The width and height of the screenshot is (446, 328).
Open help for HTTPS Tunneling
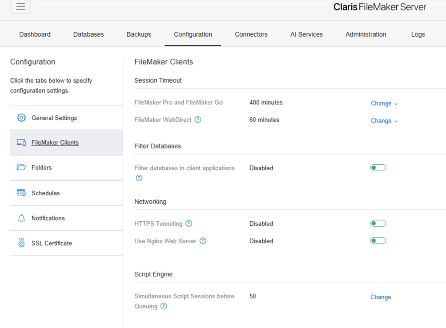coord(189,223)
